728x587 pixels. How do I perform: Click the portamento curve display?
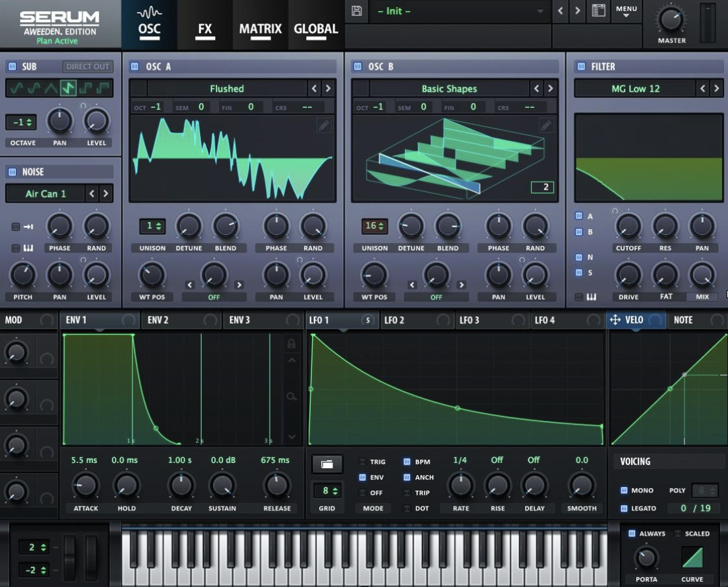[x=692, y=557]
